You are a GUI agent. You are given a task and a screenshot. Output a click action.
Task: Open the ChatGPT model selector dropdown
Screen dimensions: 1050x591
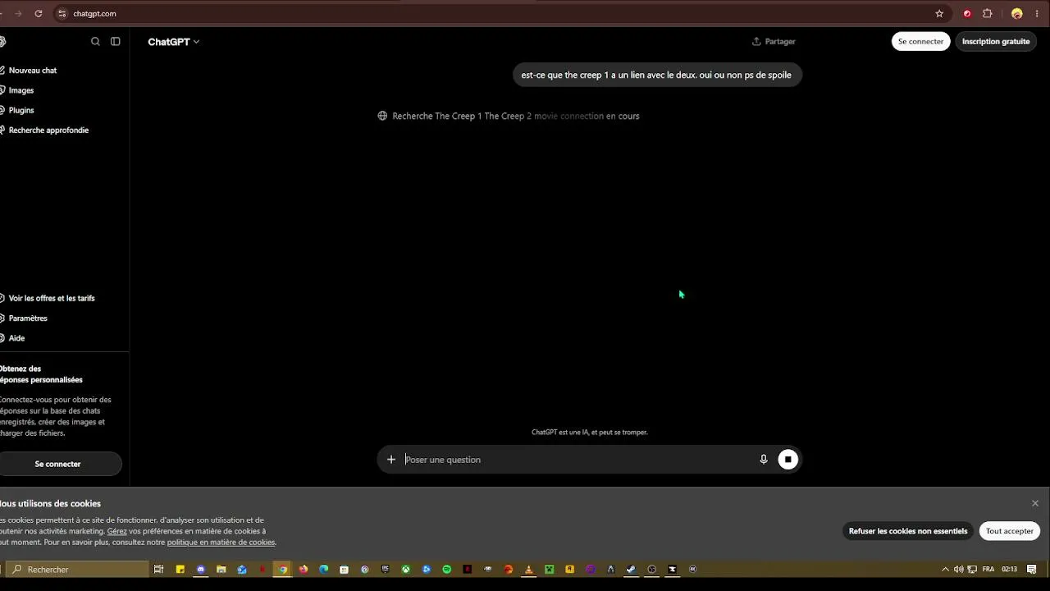point(173,41)
